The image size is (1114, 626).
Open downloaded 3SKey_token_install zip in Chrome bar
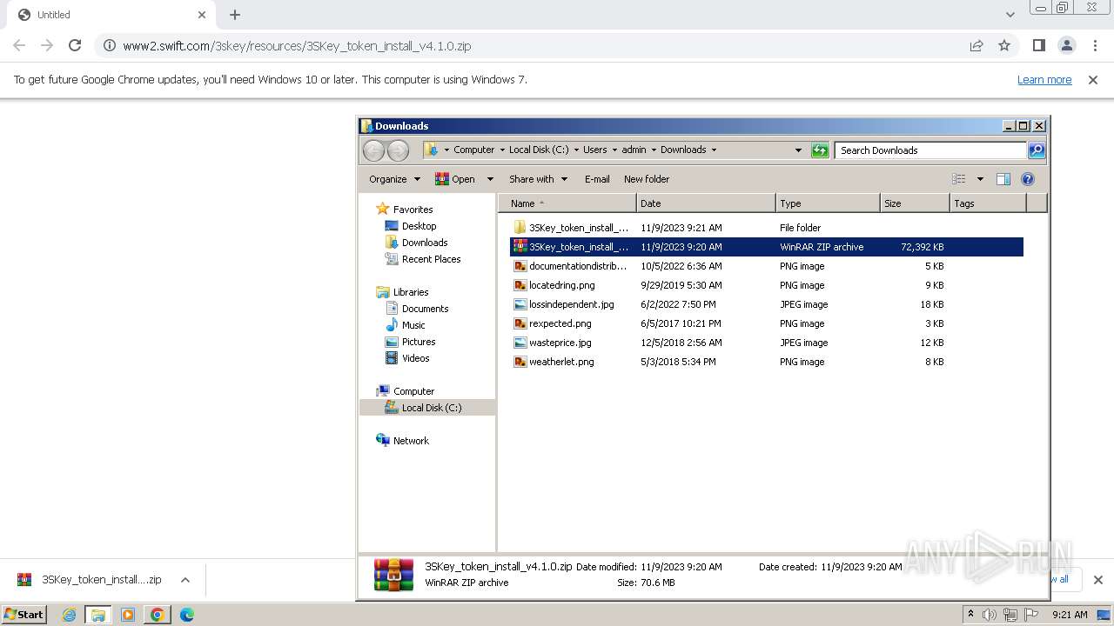92,580
